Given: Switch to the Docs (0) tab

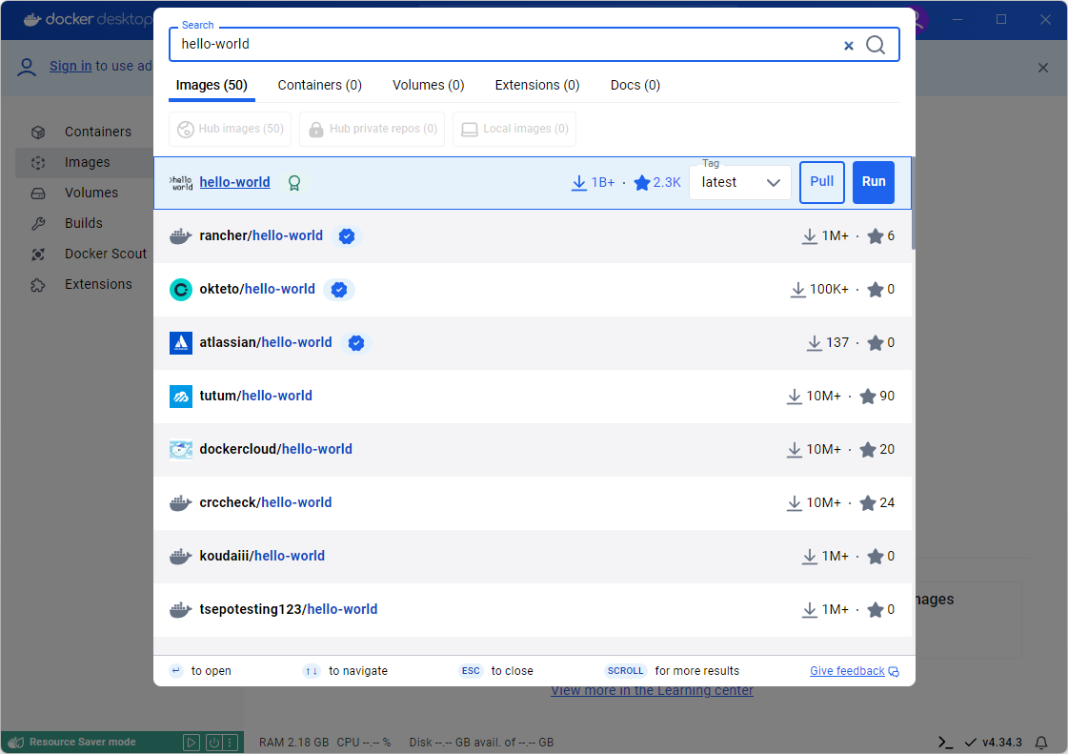Looking at the screenshot, I should (x=635, y=85).
